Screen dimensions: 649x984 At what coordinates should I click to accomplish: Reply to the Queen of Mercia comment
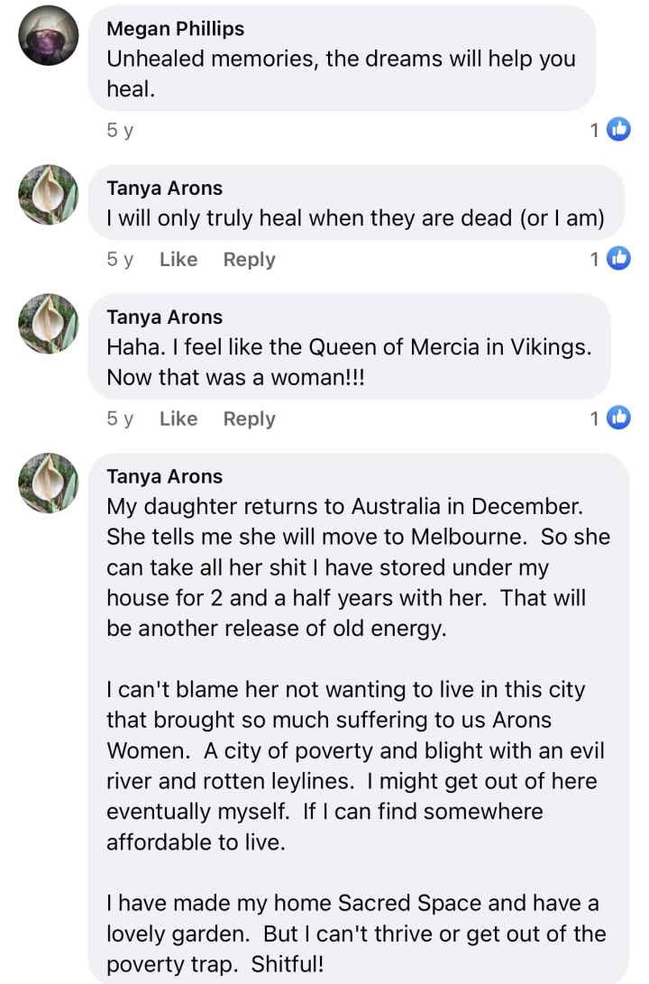pyautogui.click(x=249, y=418)
